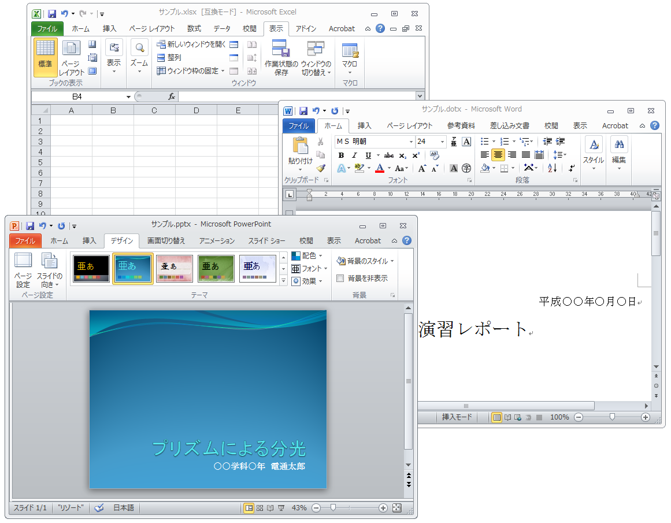Open PowerPoint Animations (アニメーション) tab

click(x=217, y=241)
